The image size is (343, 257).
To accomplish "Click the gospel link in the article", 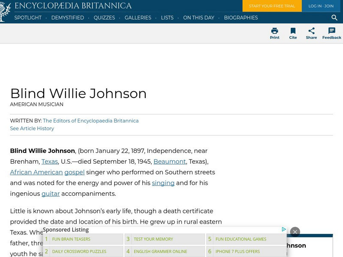I will (x=74, y=172).
